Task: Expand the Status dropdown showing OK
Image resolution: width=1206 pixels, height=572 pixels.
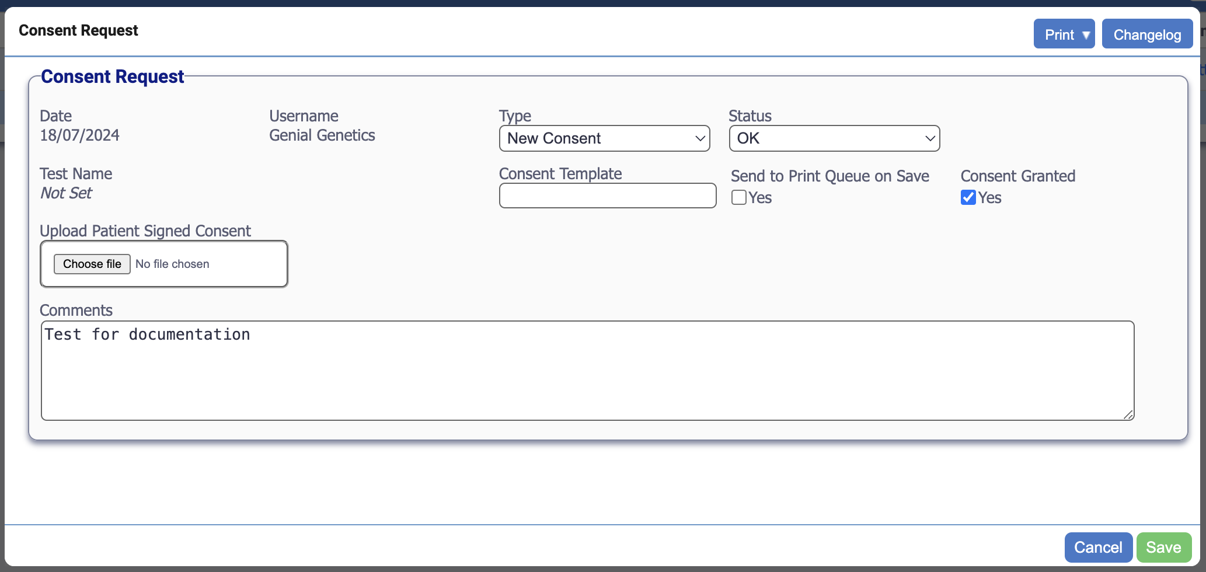Action: point(834,138)
